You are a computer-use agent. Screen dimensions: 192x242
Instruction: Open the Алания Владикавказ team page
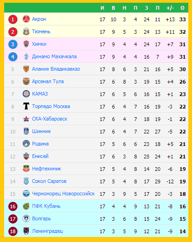coord(56,69)
